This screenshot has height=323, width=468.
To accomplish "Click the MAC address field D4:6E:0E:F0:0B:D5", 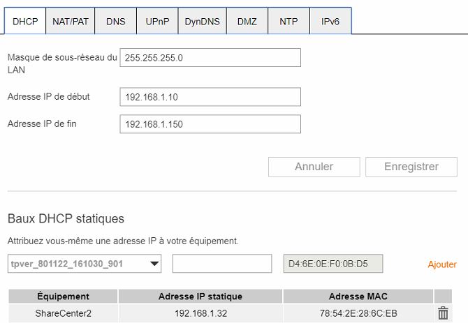I will pos(332,264).
